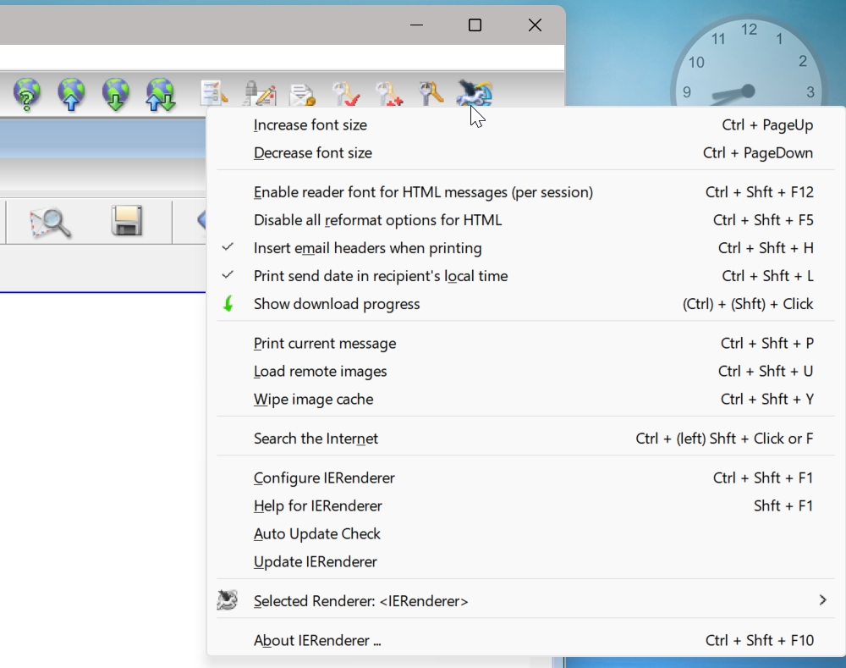
Task: Click the globe with up and down arrows
Action: [x=160, y=93]
